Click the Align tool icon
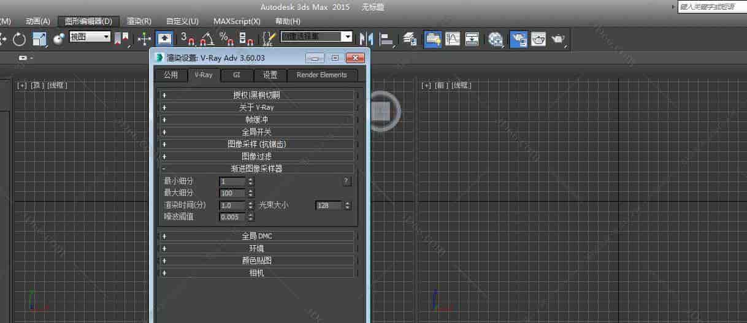747x323 pixels. pyautogui.click(x=387, y=39)
